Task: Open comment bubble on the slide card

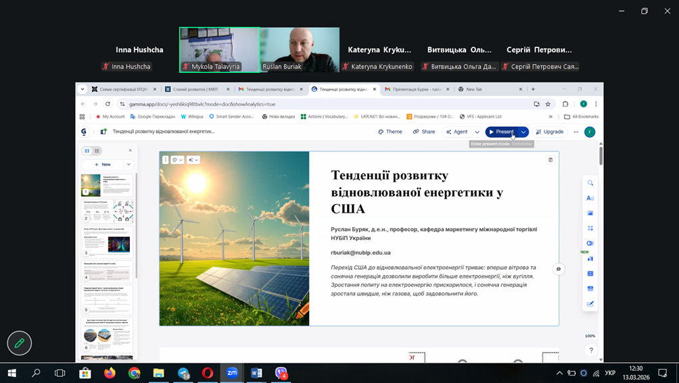Action: 559,269
